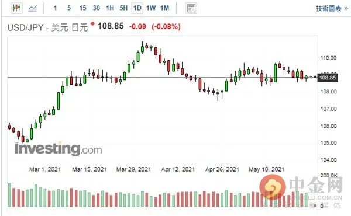Click the 108.00 price axis label

(328, 92)
